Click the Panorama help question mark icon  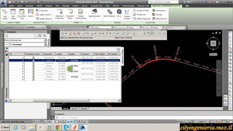(118, 49)
